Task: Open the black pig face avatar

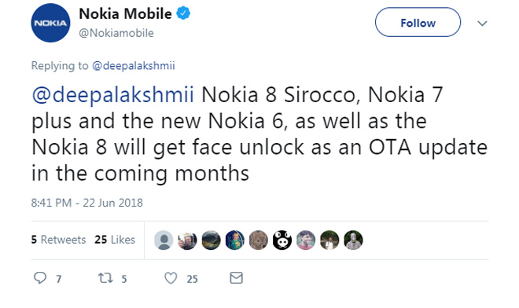Action: click(282, 240)
